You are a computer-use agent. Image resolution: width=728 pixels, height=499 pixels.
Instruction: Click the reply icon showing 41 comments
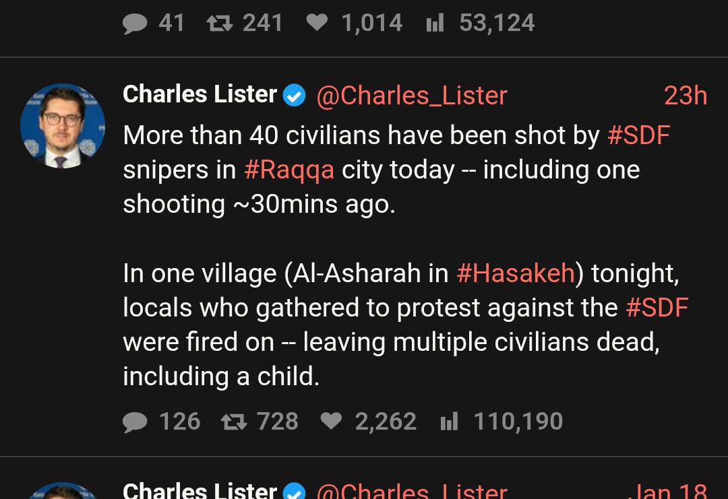pyautogui.click(x=135, y=24)
